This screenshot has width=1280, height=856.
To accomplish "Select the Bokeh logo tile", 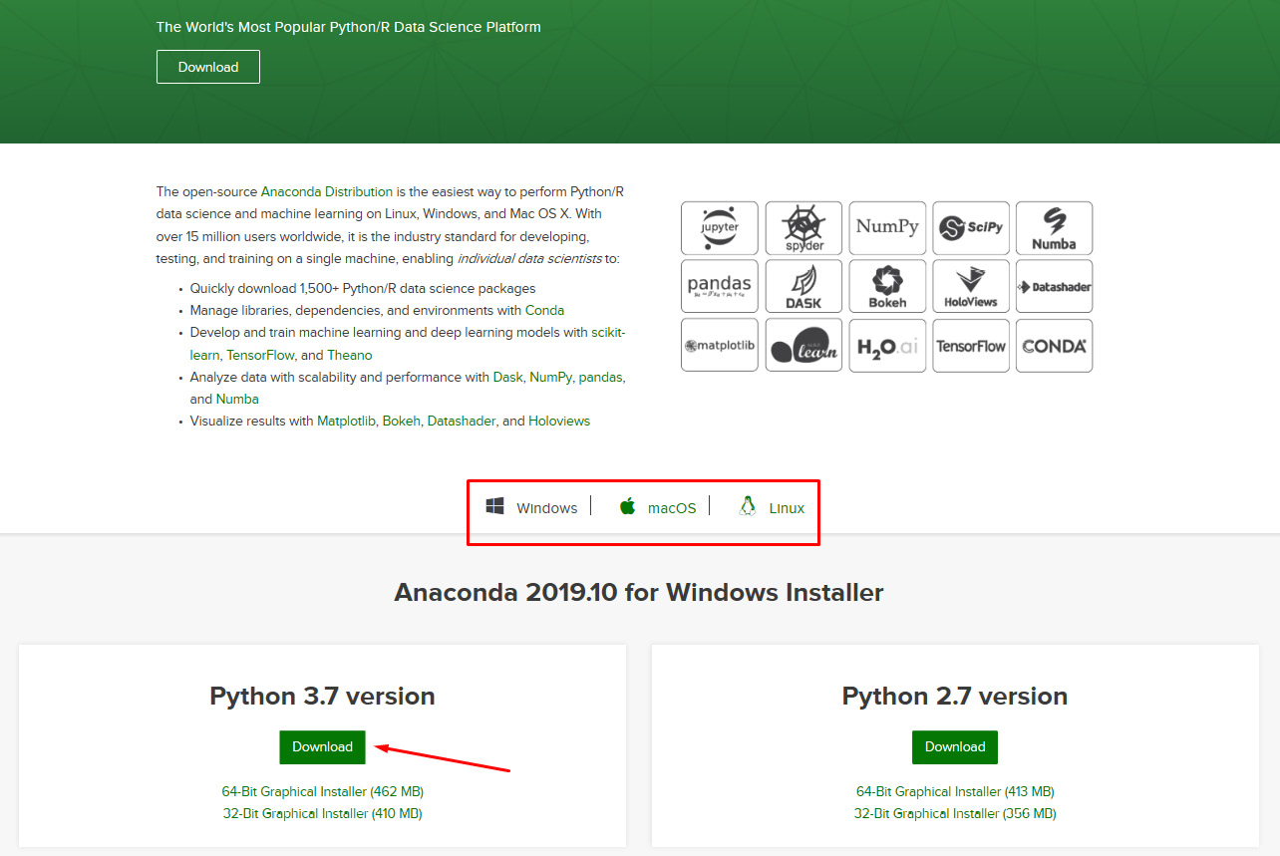I will [887, 287].
